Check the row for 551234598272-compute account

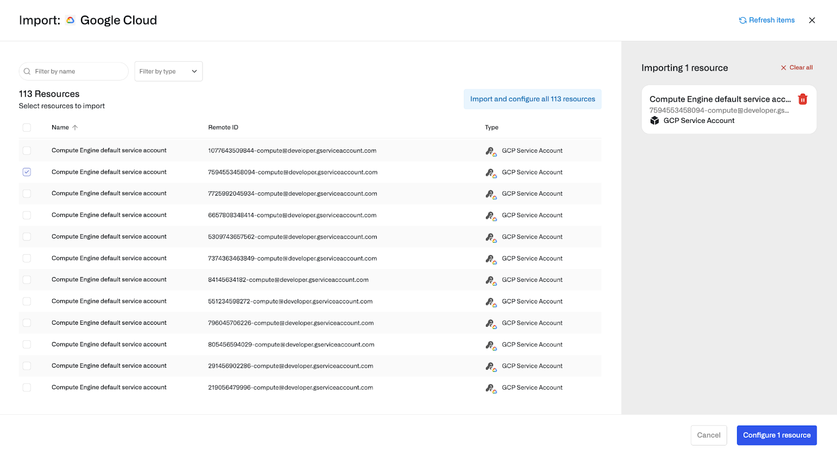27,301
